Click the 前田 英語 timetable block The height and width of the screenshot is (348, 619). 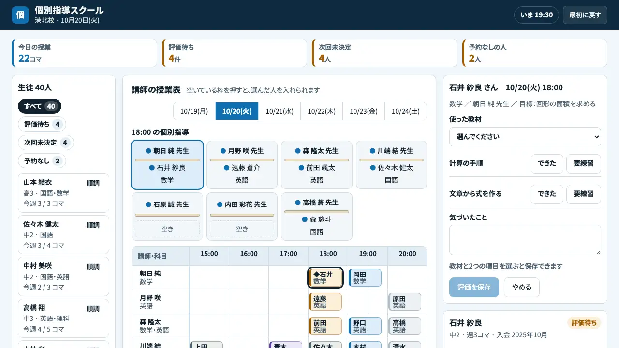[325, 326]
